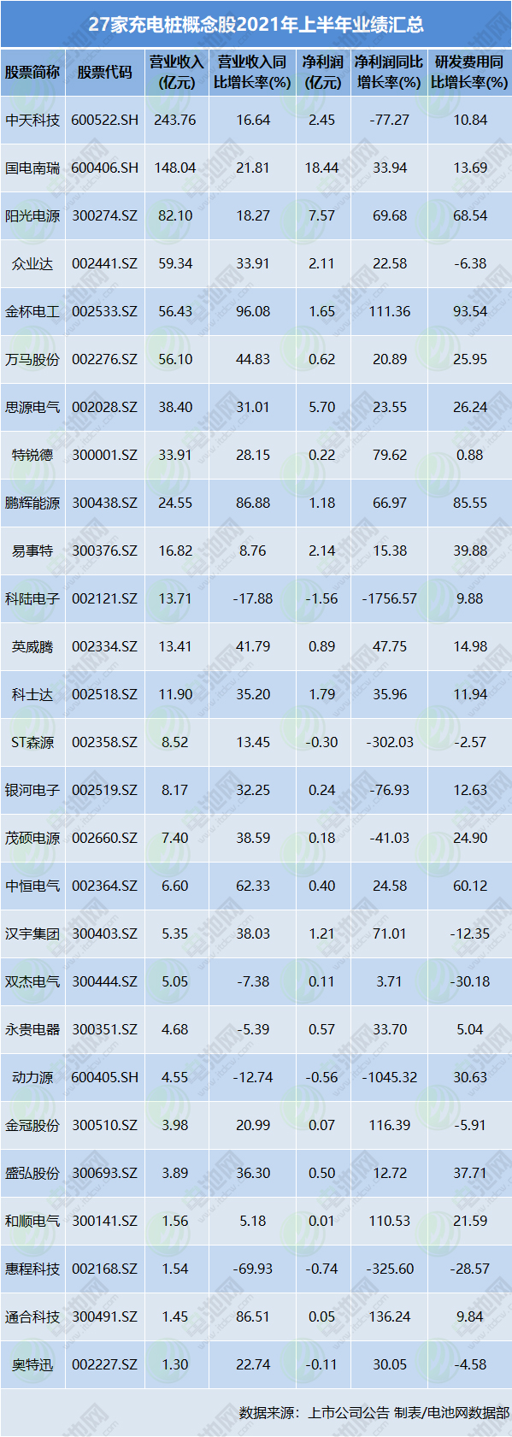Select the 汉宇集团 stock name cell
This screenshot has width=512, height=1437.
(32, 933)
